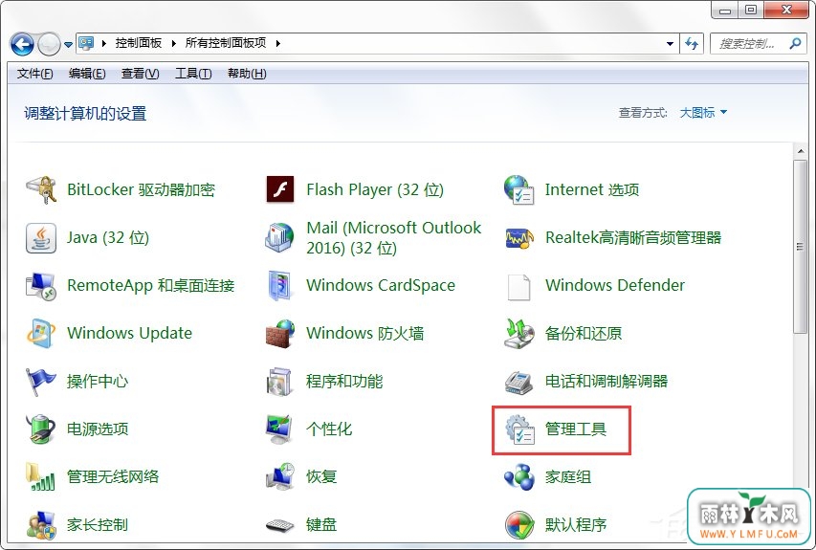The height and width of the screenshot is (550, 816).
Task: Expand the arrow before 控制面板 breadcrumb
Action: (x=103, y=43)
